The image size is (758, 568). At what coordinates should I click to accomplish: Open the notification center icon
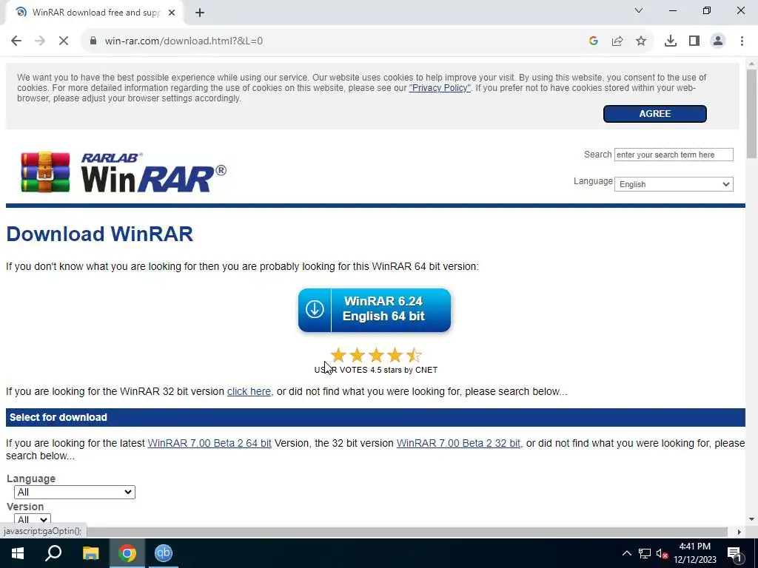point(735,553)
